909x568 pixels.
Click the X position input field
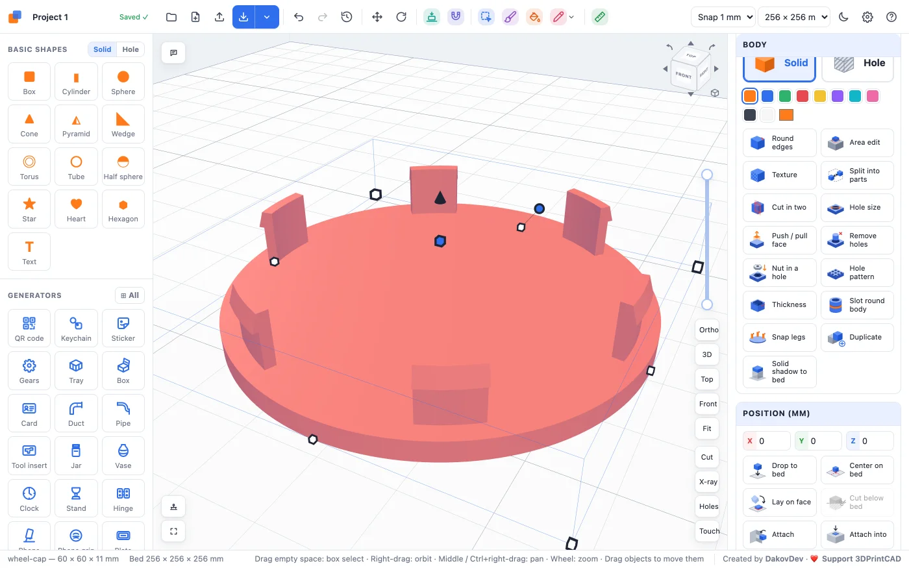click(x=767, y=441)
